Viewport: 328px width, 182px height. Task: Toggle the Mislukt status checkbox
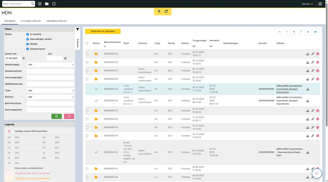coord(28,44)
